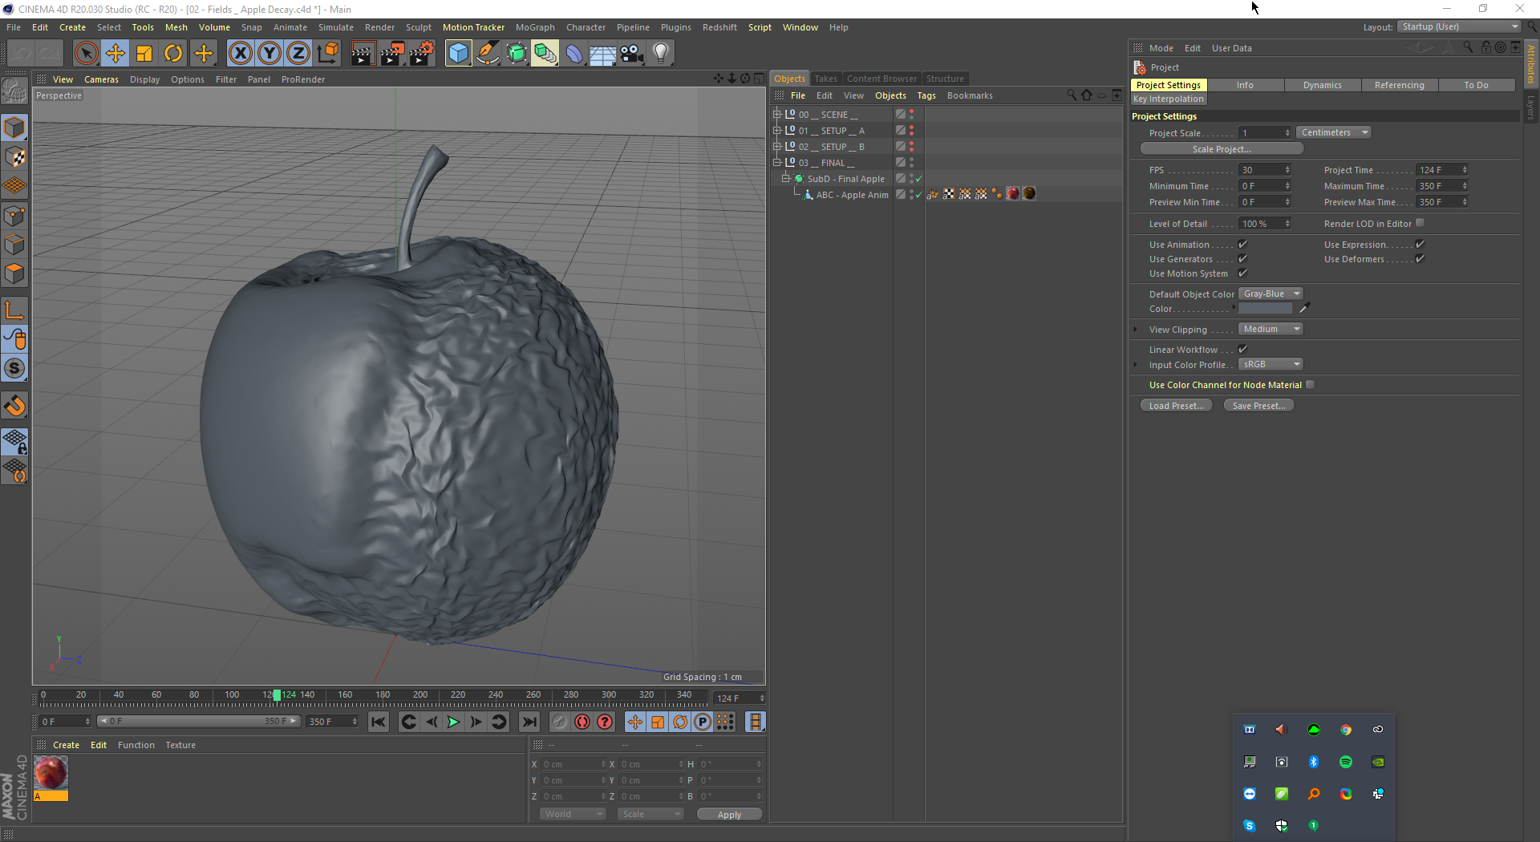The height and width of the screenshot is (842, 1540).
Task: Select the Live Selection tool
Action: tap(86, 54)
